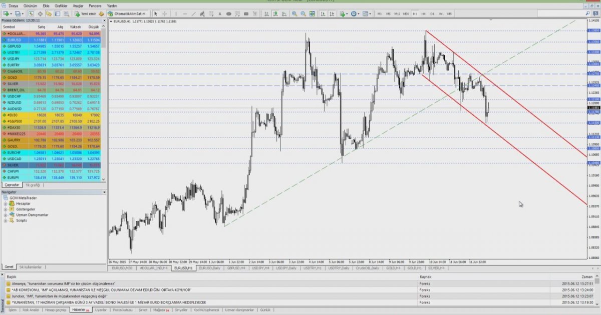The height and width of the screenshot is (315, 601).
Task: Expand Scripts in Navigator tree
Action: (6, 220)
